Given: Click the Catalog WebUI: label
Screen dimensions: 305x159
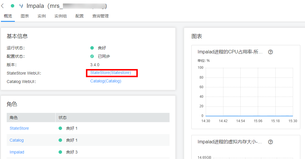Looking at the screenshot, I should click(21, 82).
